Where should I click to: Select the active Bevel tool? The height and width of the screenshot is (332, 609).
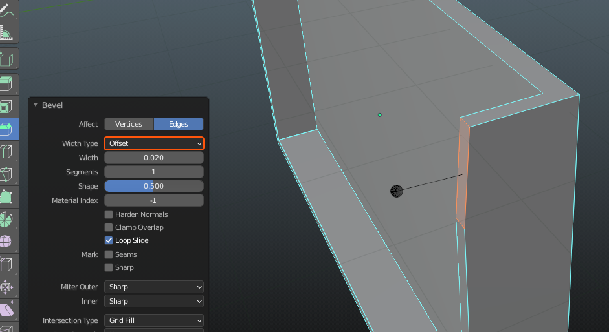pyautogui.click(x=7, y=129)
